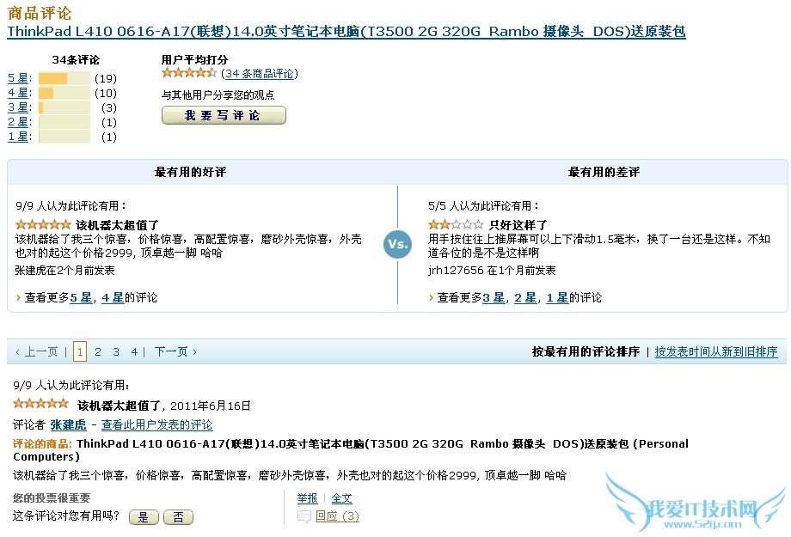Viewport: 791px width, 537px height.
Task: Filter reviews by 5 星 link
Action: click(x=18, y=78)
